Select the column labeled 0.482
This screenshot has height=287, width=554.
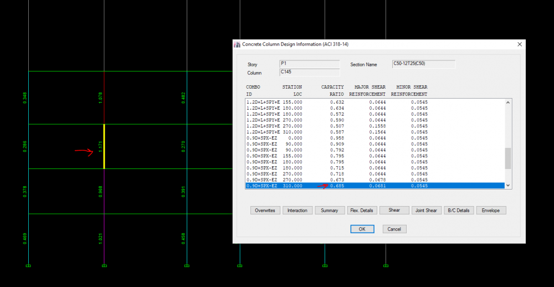(x=187, y=98)
